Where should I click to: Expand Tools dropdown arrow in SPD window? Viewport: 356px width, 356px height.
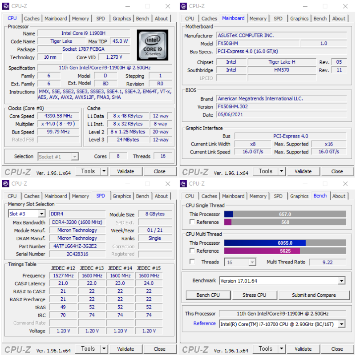coord(104,349)
